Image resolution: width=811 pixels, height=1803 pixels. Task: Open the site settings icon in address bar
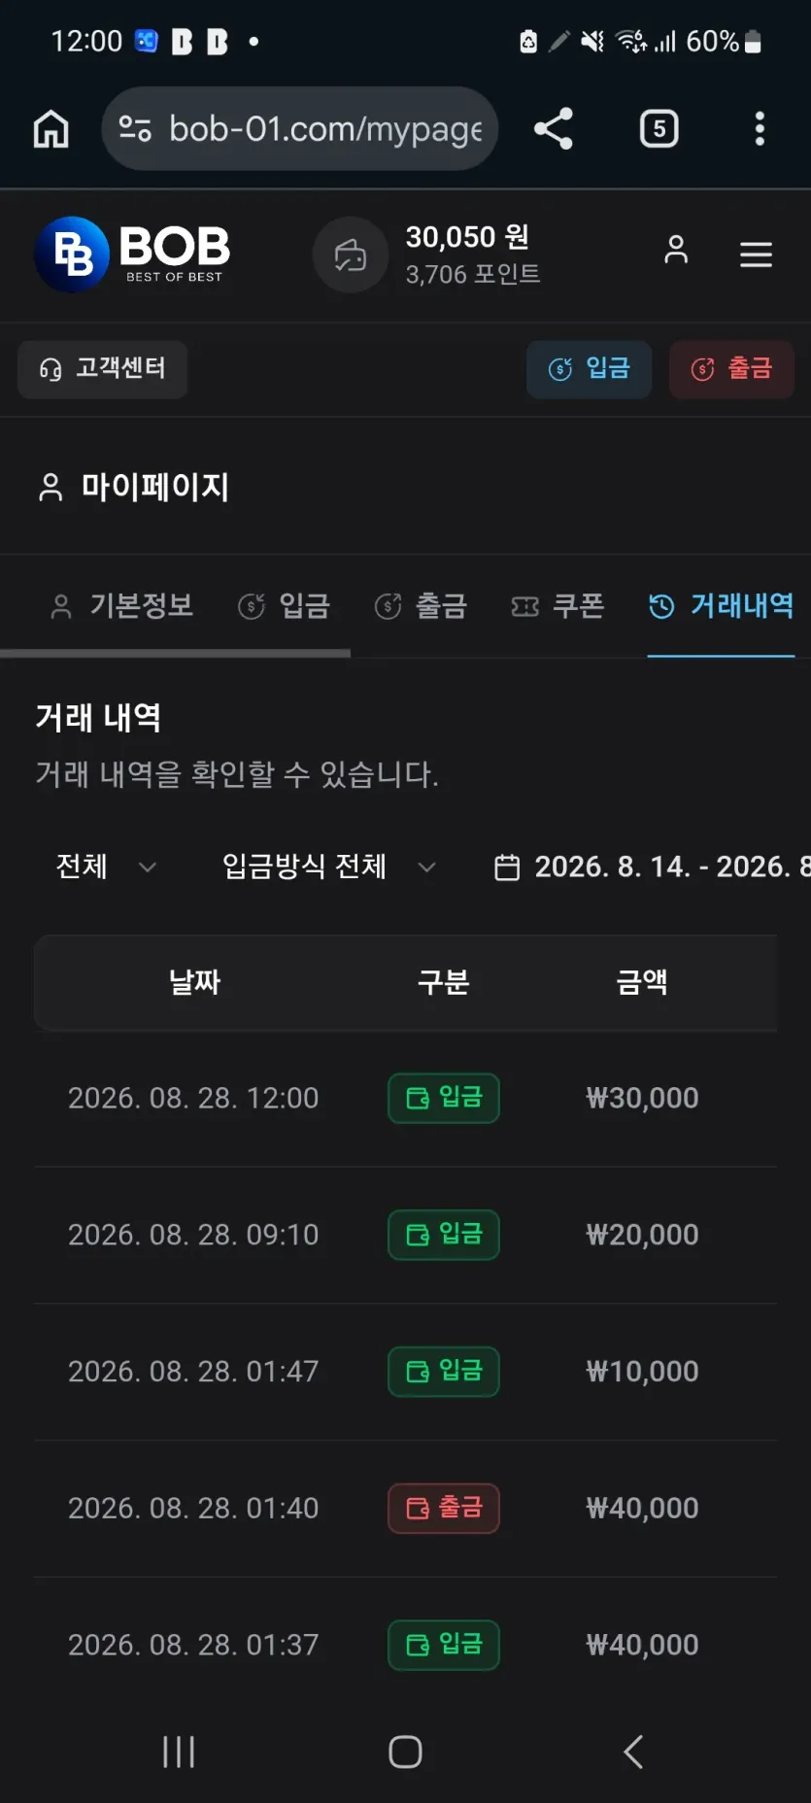coord(135,128)
